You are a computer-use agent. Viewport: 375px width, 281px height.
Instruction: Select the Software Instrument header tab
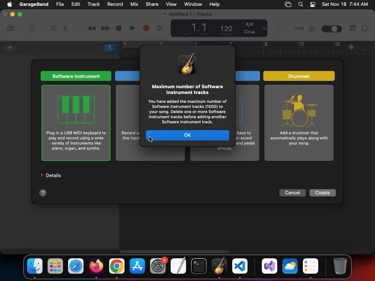(76, 76)
